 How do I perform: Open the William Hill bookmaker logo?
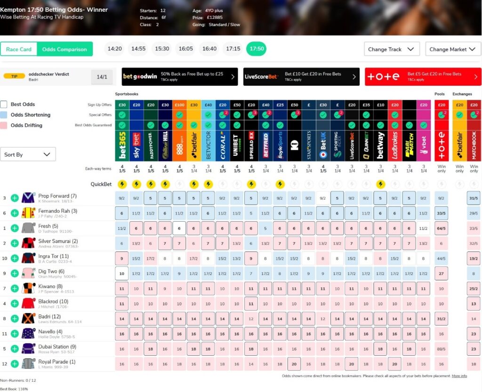point(165,145)
